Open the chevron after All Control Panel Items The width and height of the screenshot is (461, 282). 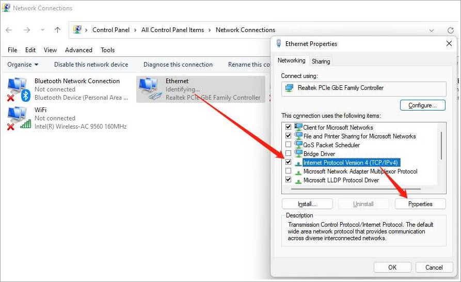[210, 30]
